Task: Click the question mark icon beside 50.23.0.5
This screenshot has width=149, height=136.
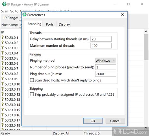Action: click(3, 58)
